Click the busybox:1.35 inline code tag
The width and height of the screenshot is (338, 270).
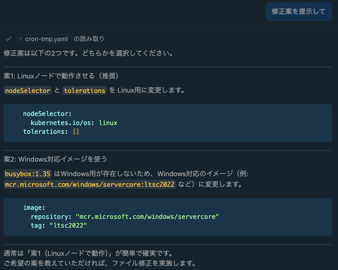28,174
